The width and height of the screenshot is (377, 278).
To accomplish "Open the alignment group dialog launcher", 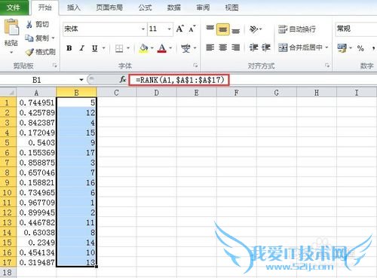I will click(x=327, y=66).
